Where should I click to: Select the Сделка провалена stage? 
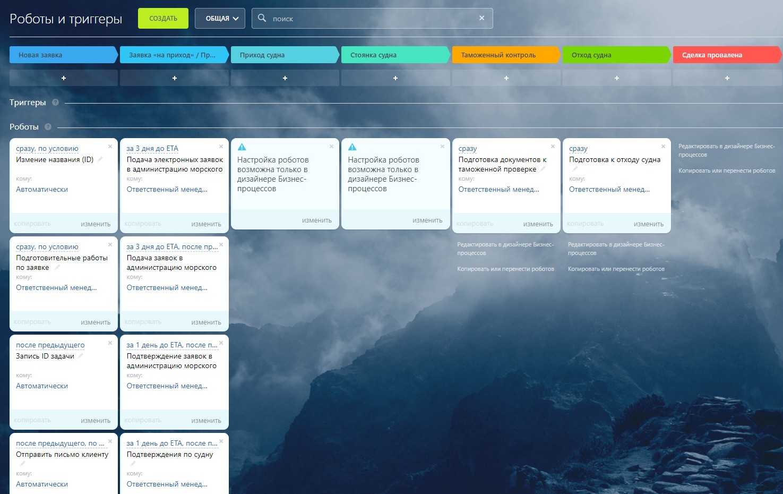pyautogui.click(x=727, y=55)
